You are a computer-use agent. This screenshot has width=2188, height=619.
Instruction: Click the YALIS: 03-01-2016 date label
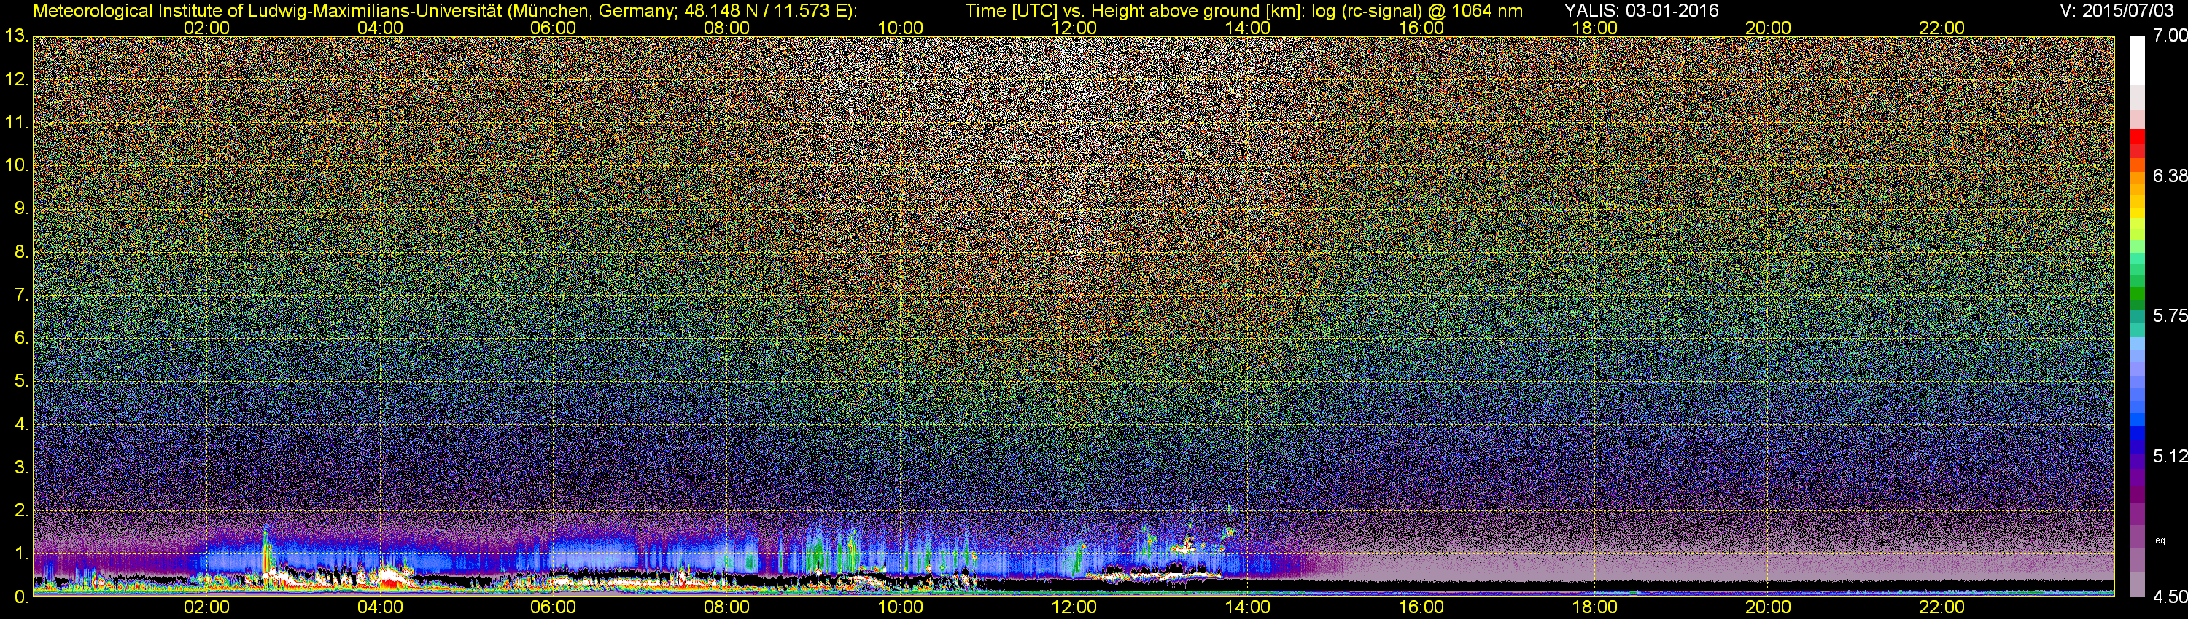click(x=1641, y=11)
